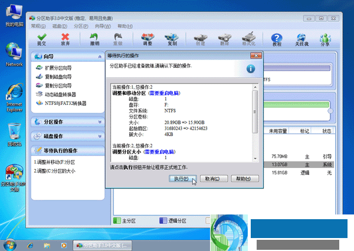The width and height of the screenshot is (354, 251).
Task: Launch Internet Explorer from taskbar
Action: tap(30, 245)
